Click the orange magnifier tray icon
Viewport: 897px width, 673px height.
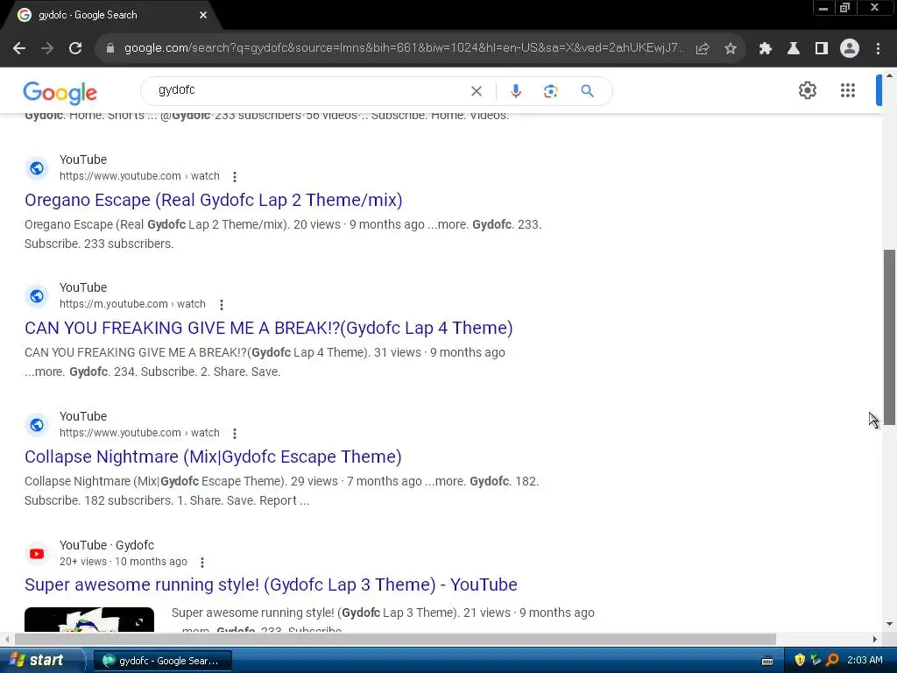click(x=832, y=660)
